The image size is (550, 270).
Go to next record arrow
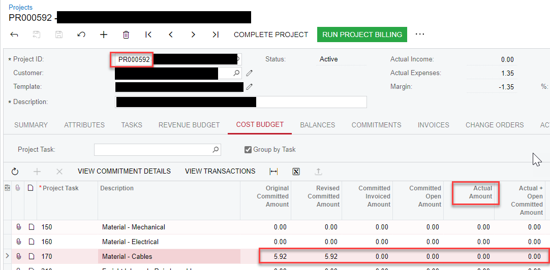[x=193, y=35]
